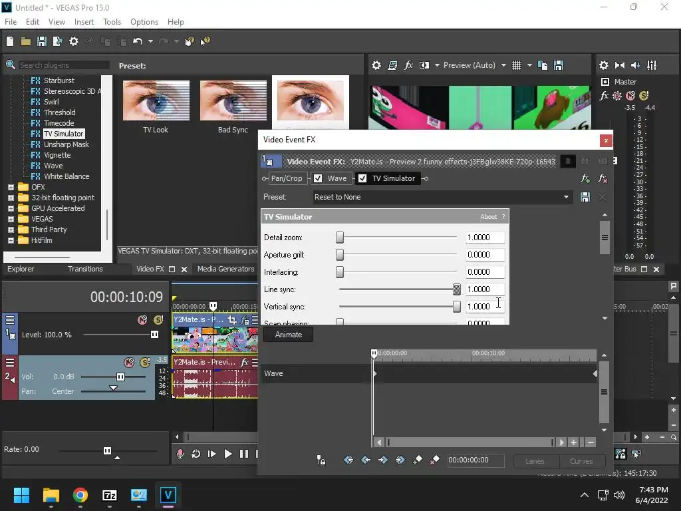Uncheck the Wave effect checkbox
This screenshot has width=681, height=511.
tap(318, 178)
